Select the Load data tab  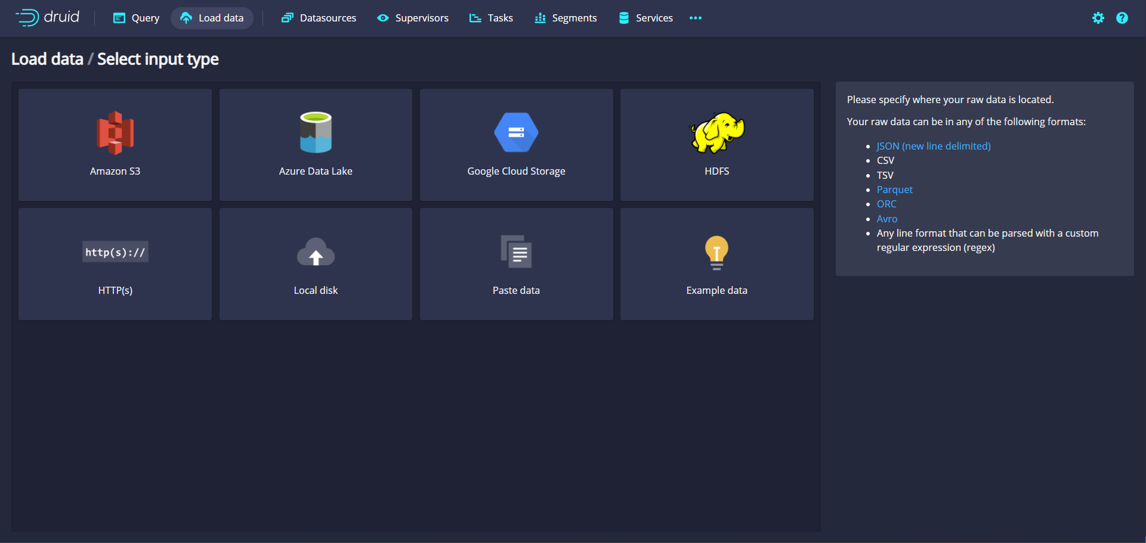212,18
